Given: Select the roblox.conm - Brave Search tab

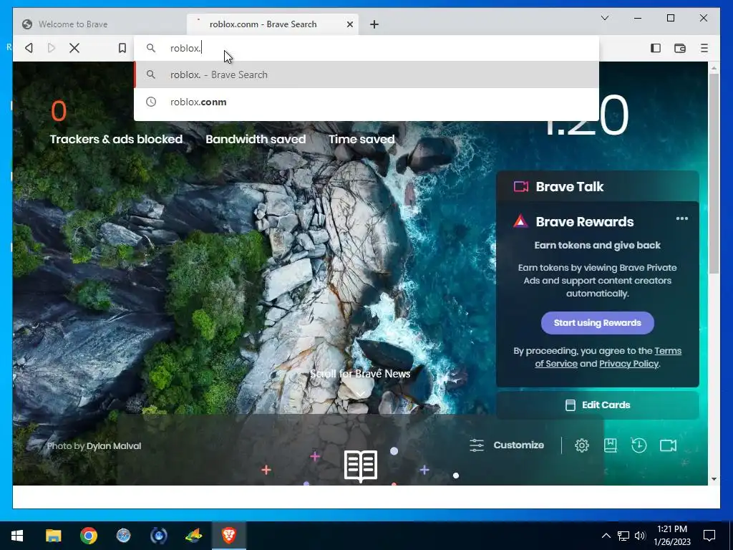Looking at the screenshot, I should pyautogui.click(x=272, y=24).
